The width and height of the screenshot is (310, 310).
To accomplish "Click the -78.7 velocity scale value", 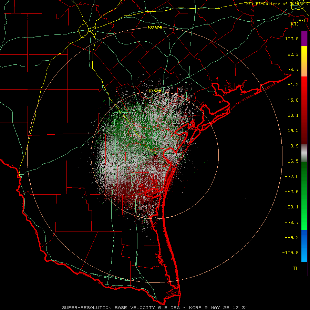I will tap(292, 223).
